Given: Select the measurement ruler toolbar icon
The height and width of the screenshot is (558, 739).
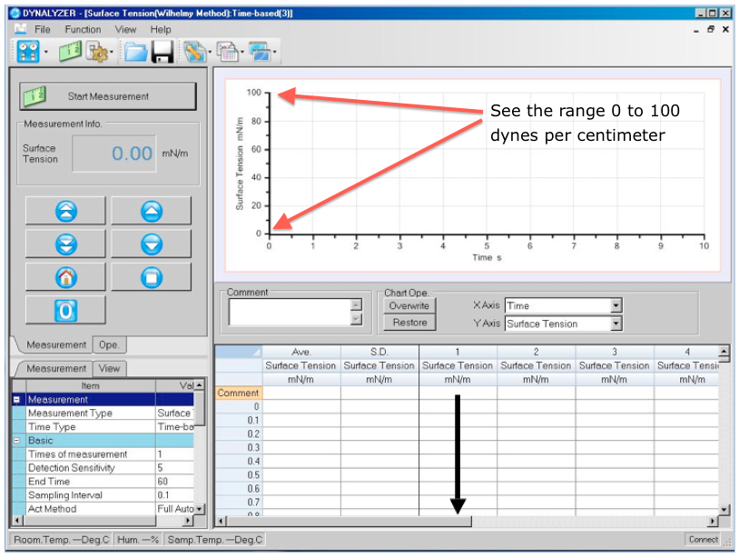Looking at the screenshot, I should (x=68, y=52).
